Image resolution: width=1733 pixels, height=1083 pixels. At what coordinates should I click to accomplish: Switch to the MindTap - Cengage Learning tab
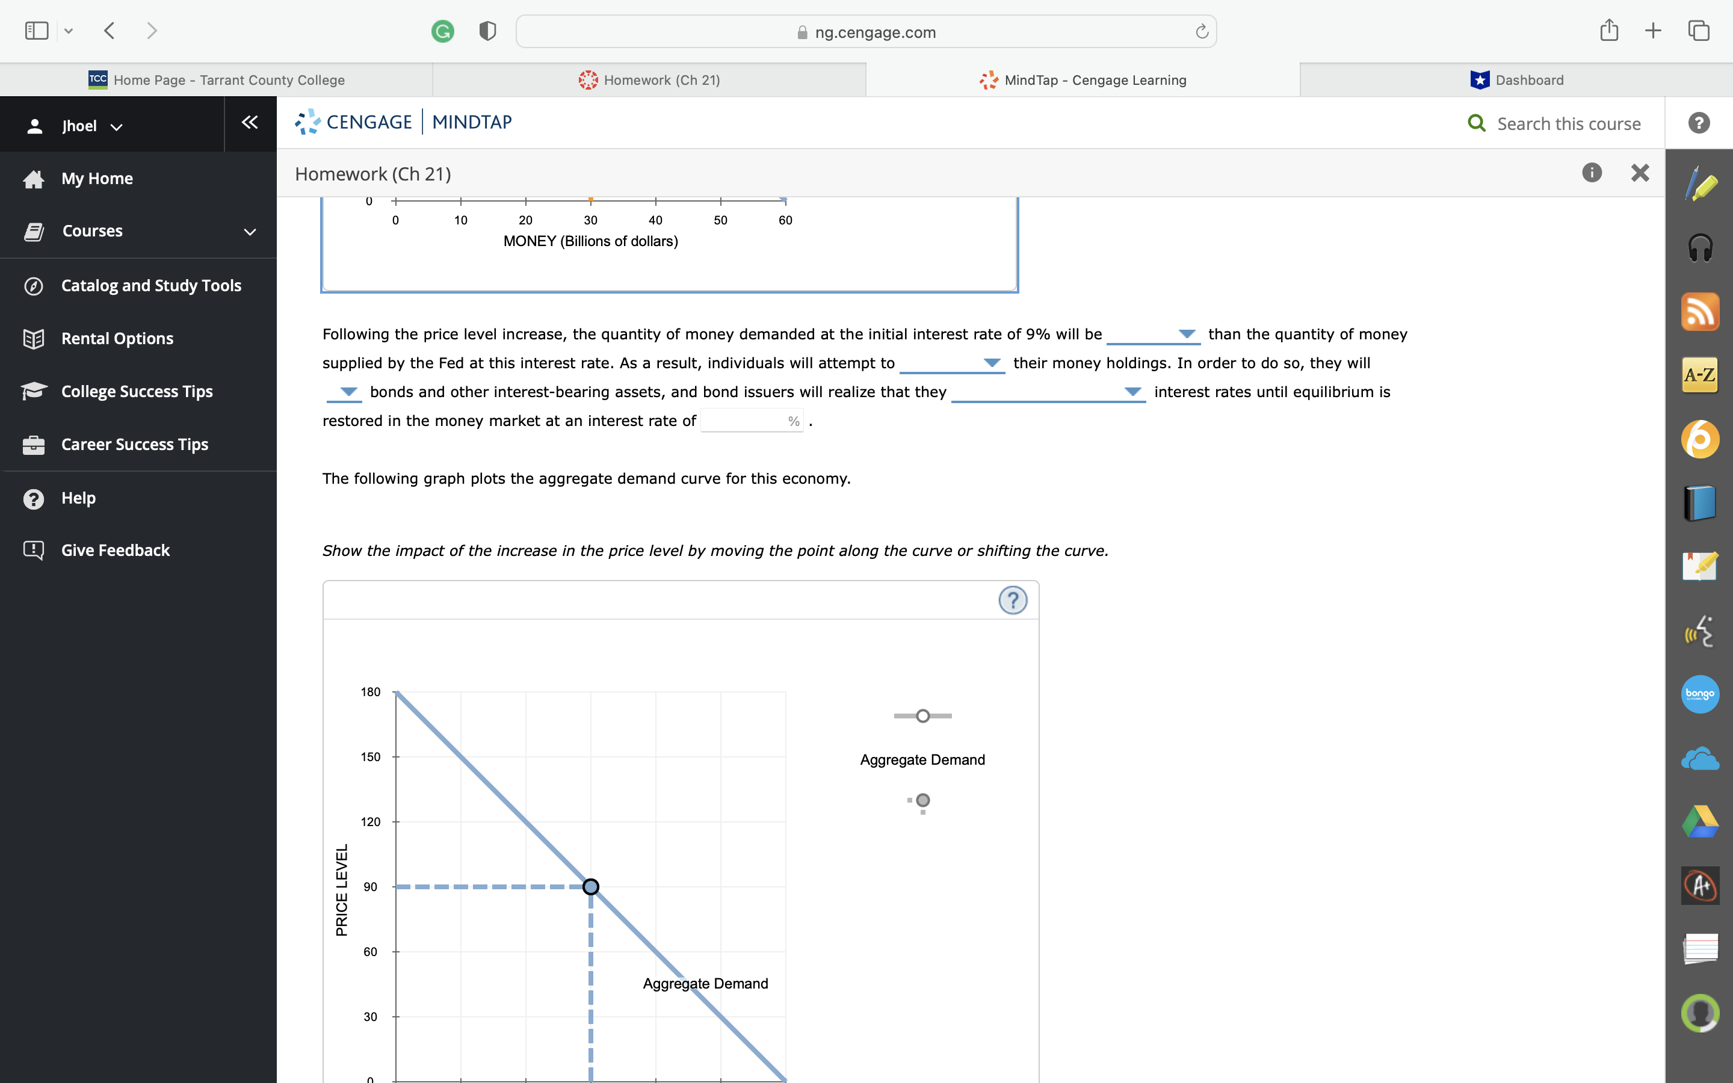(1083, 79)
